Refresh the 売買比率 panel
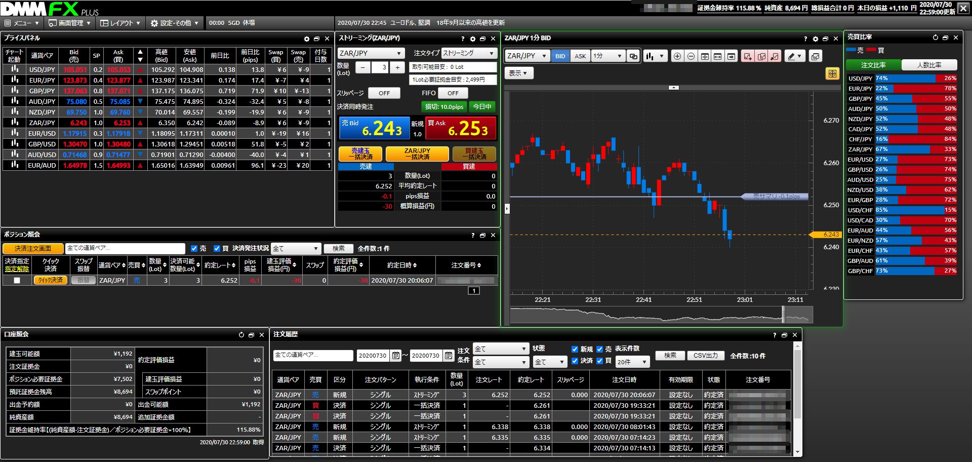Viewport: 972px width, 462px height. pyautogui.click(x=936, y=37)
